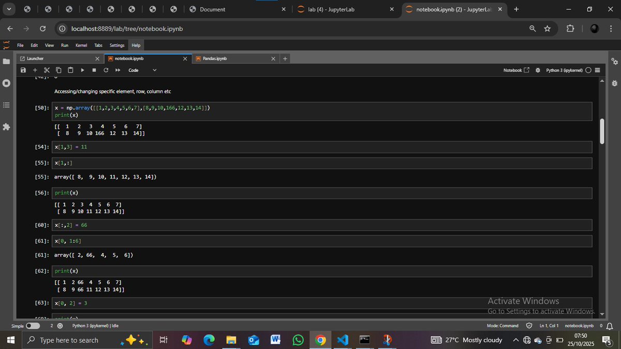Open Visual Studio Code from the taskbar
The image size is (621, 349).
[343, 340]
